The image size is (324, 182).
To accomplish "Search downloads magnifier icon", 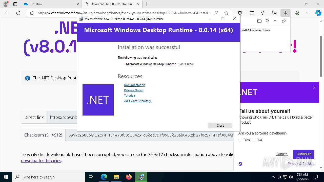I will [x=268, y=21].
